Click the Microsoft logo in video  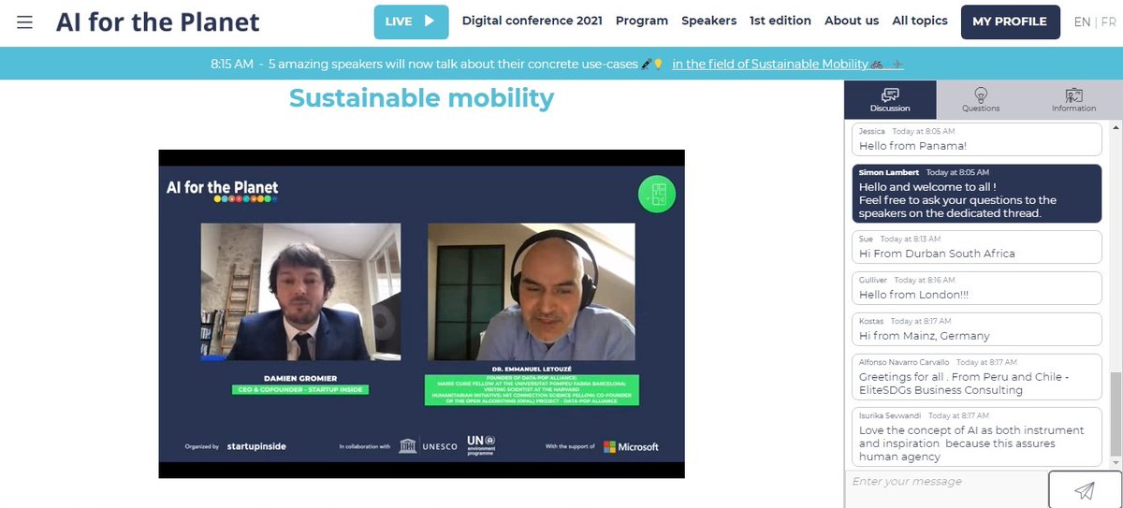(x=631, y=446)
